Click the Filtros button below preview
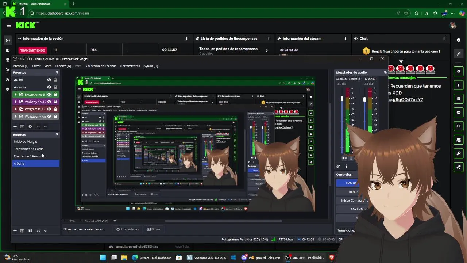The height and width of the screenshot is (263, 467). (x=154, y=229)
